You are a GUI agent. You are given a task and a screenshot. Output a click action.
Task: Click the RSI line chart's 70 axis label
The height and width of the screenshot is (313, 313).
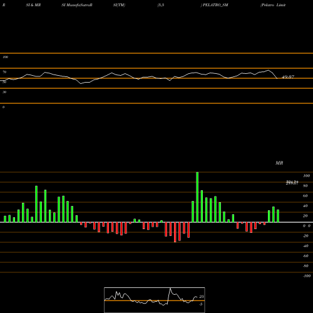[x=4, y=72]
